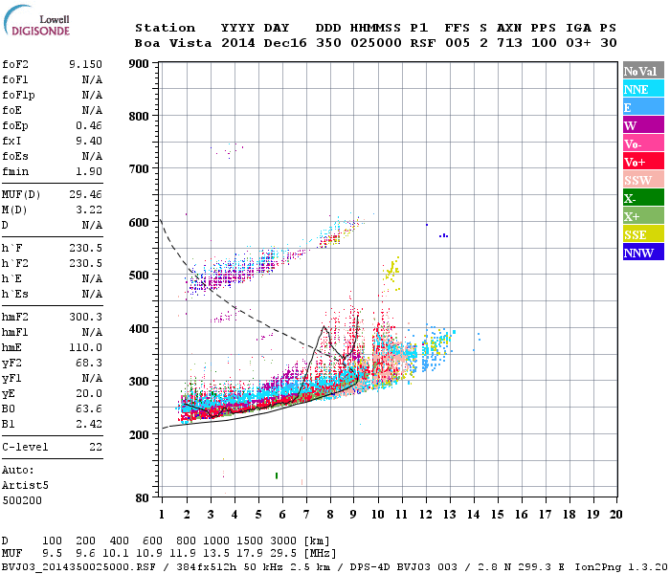Image resolution: width=670 pixels, height=574 pixels.
Task: Click the MUF 29.5 value in the bottom table
Action: 283,554
